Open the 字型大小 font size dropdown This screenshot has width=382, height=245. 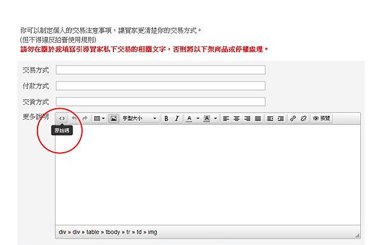tap(139, 118)
